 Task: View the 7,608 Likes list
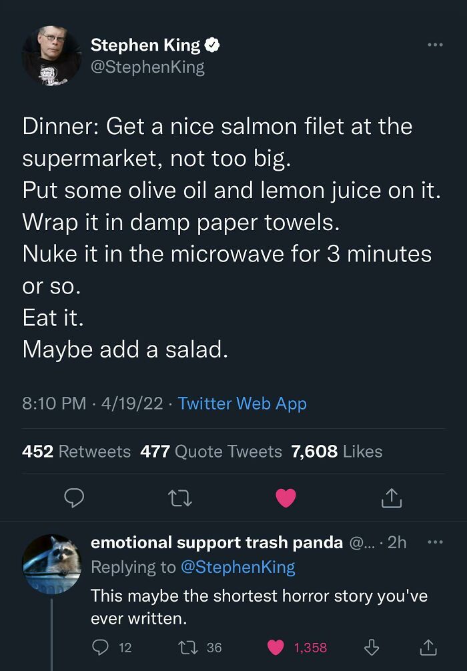338,452
